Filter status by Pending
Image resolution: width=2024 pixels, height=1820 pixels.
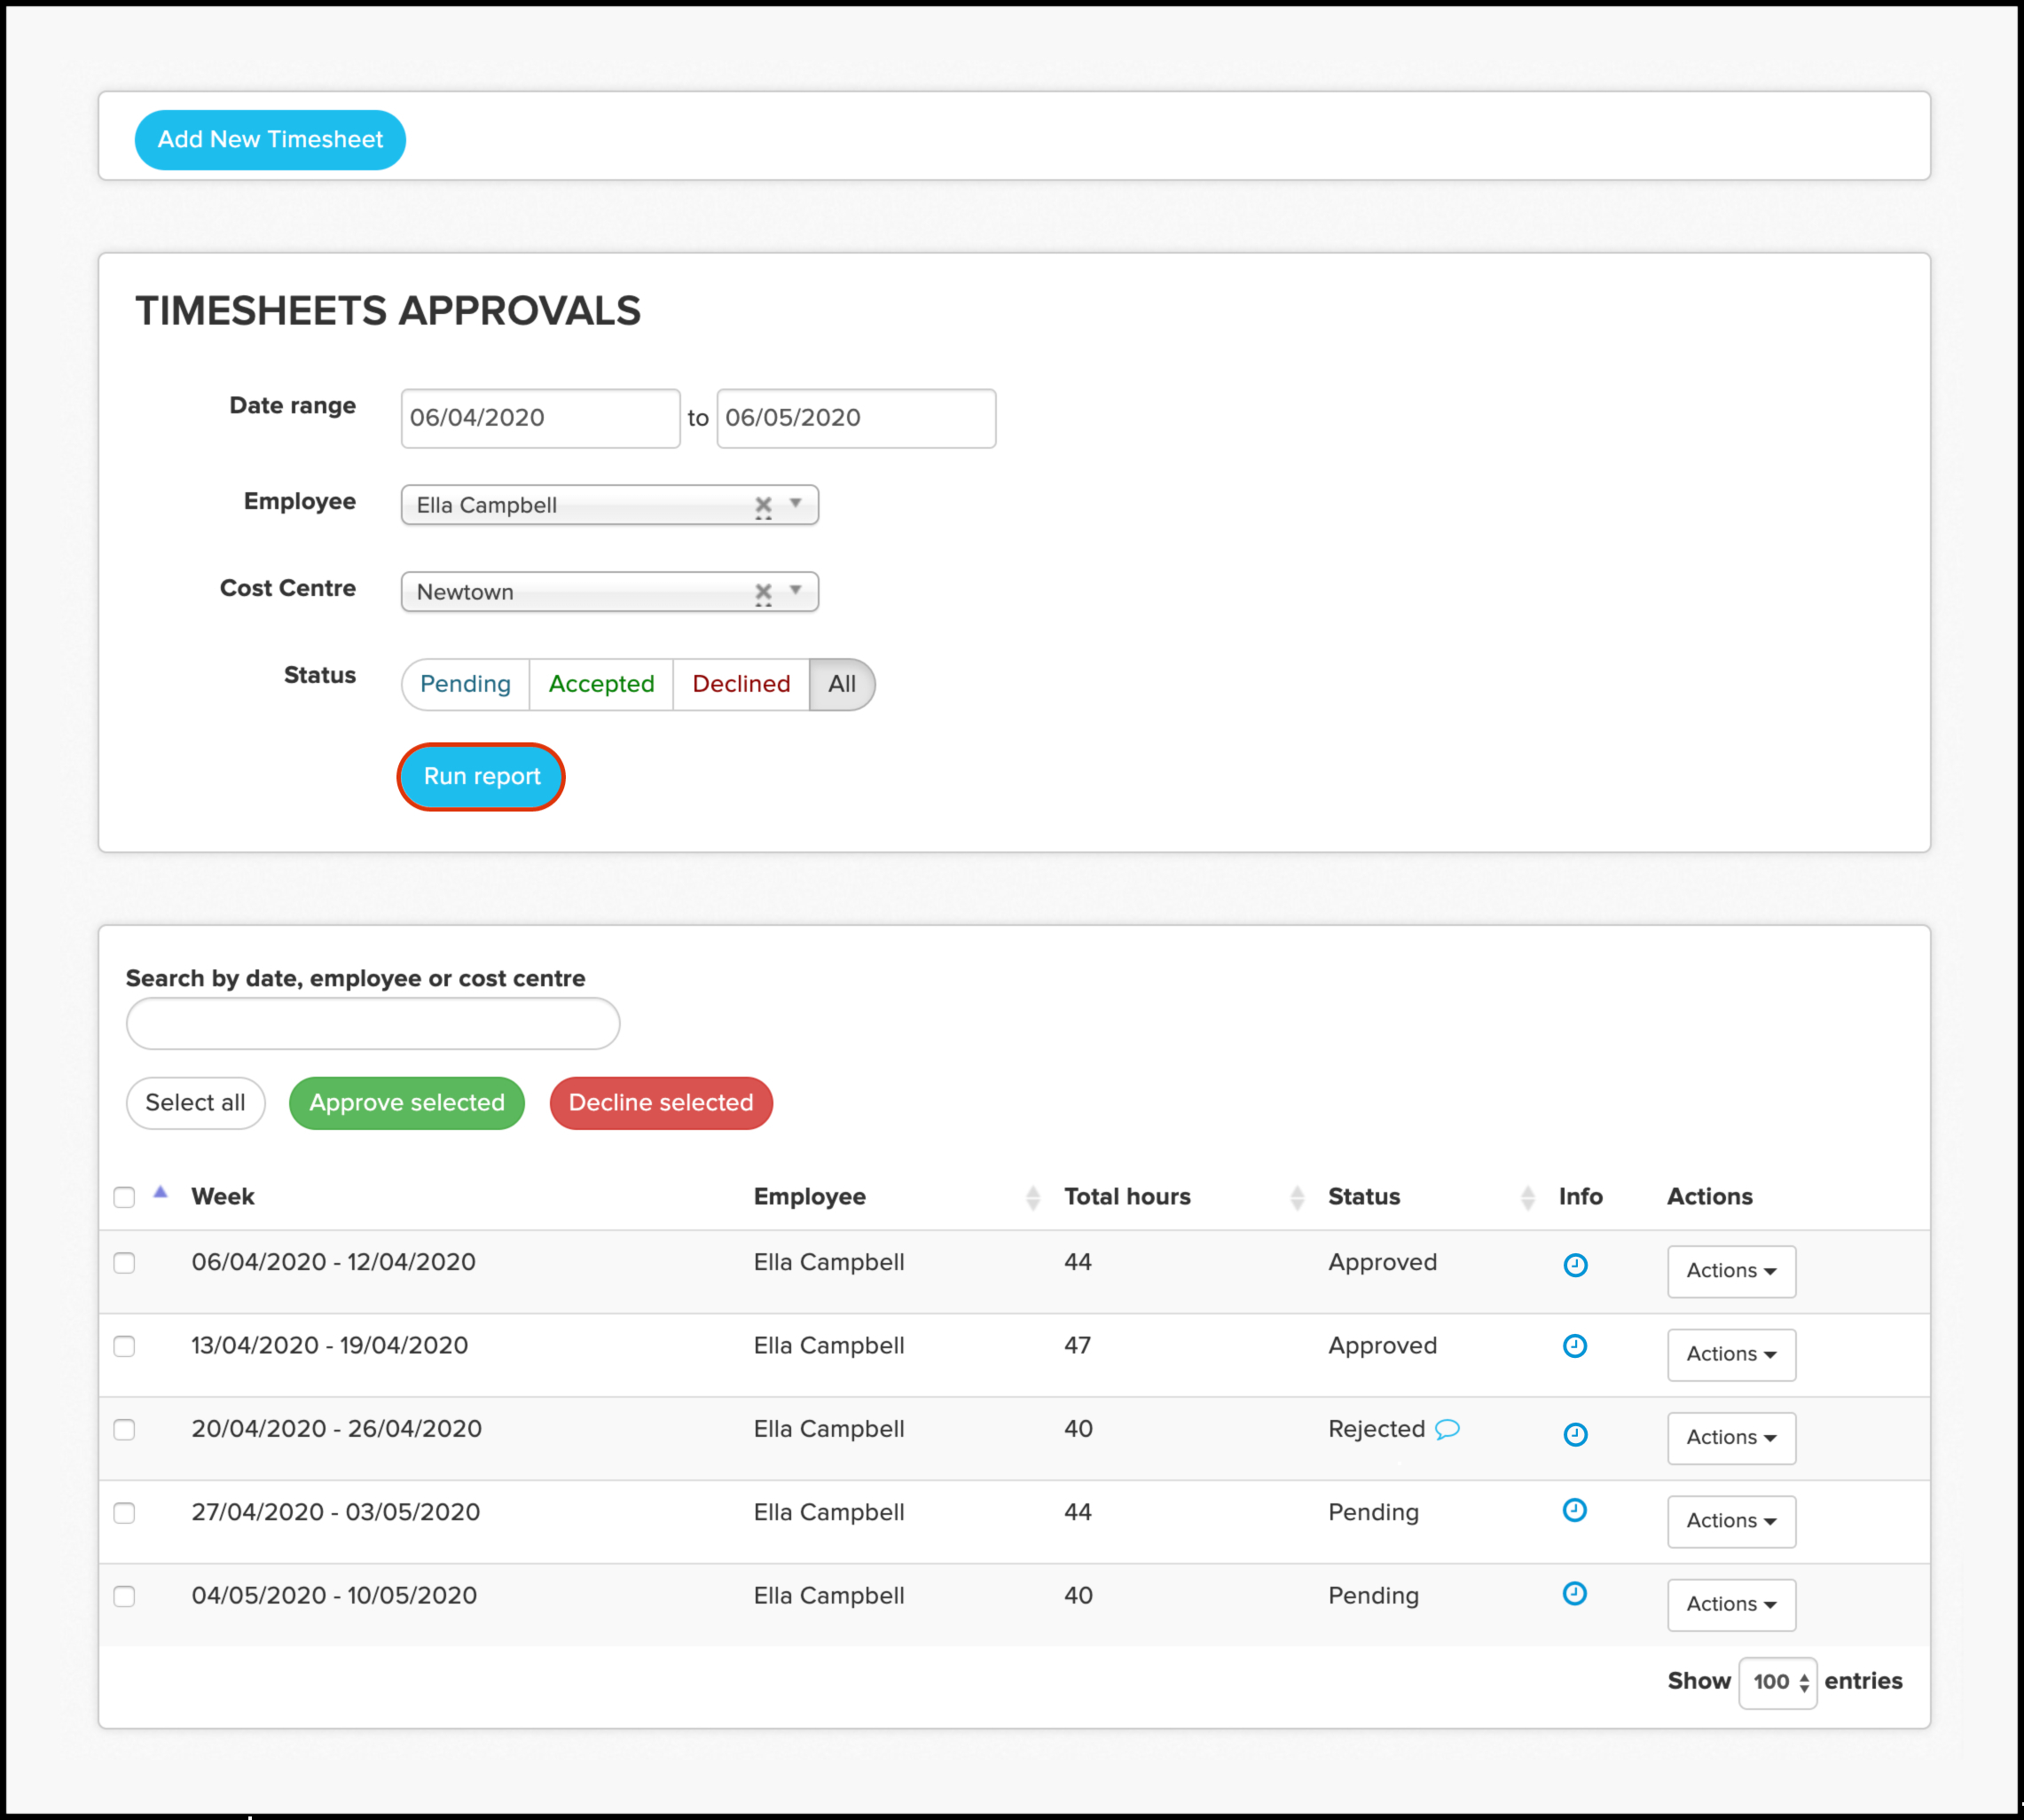(465, 684)
